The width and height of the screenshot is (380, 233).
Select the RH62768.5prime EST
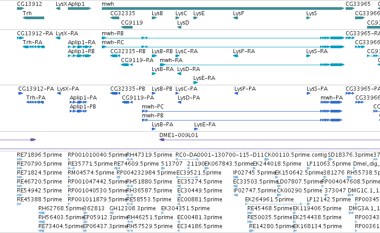[42, 213]
